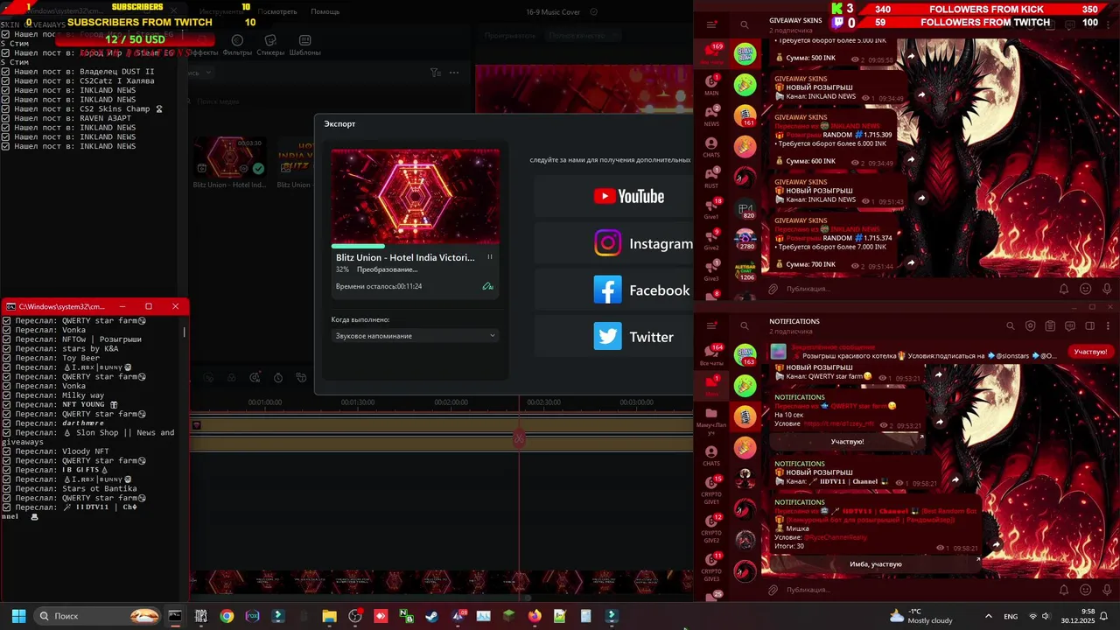
Task: Open OBS Studio from the taskbar
Action: point(355,616)
